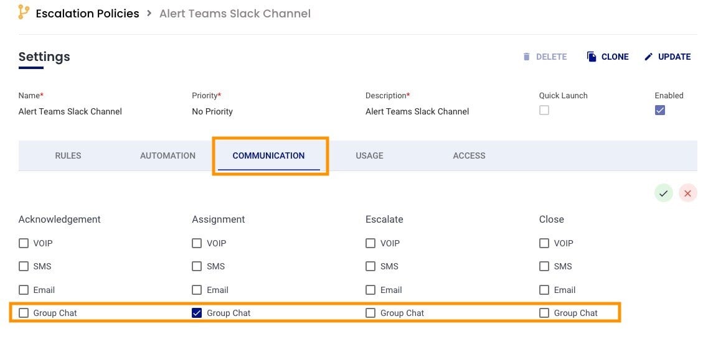Tick Group Chat under Close
Image resolution: width=703 pixels, height=339 pixels.
pyautogui.click(x=544, y=313)
